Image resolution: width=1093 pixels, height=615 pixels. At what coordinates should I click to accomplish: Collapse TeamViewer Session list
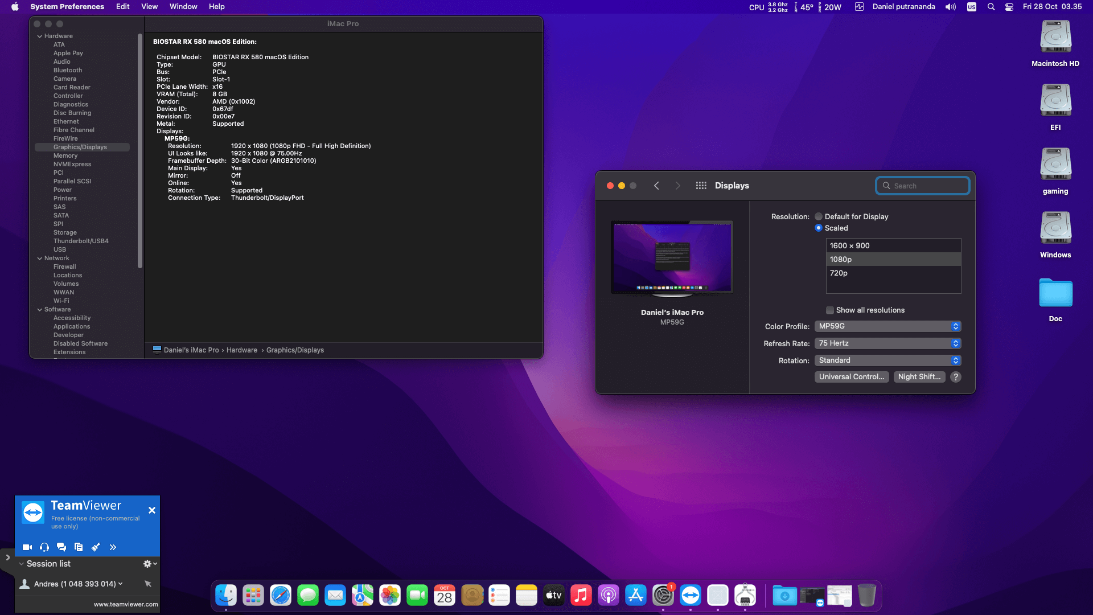[21, 564]
